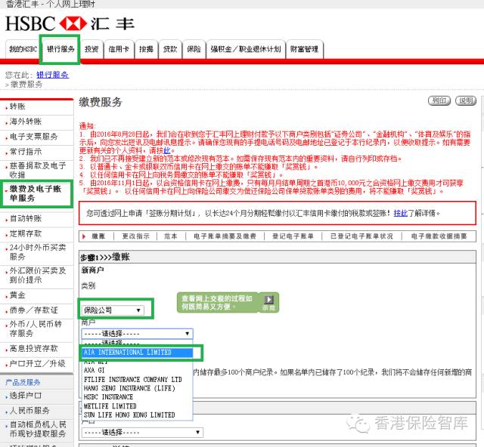Click the 按此 link about 签账分期计划
Image resolution: width=484 pixels, height=447 pixels.
[x=400, y=213]
